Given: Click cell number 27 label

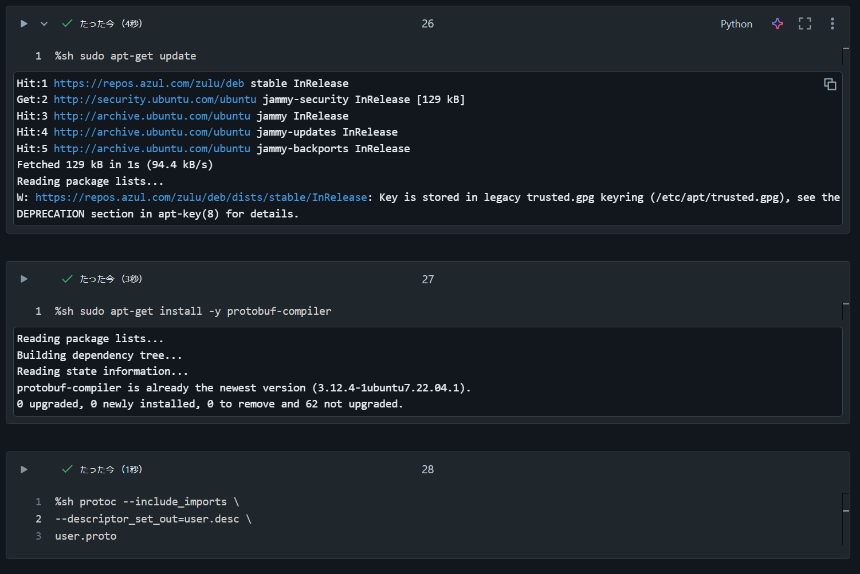Looking at the screenshot, I should click(428, 279).
